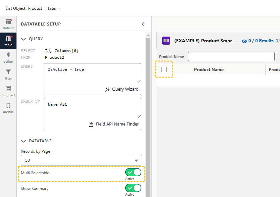Collapse the QUERY section

[x=24, y=39]
